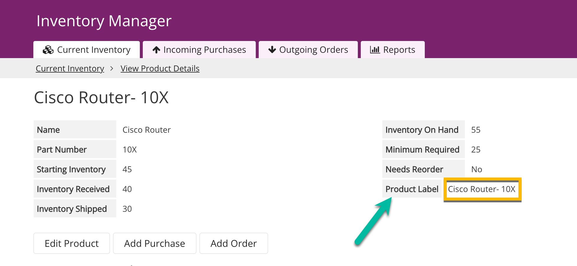Click the bar chart icon on Reports
This screenshot has height=266, width=577.
pyautogui.click(x=375, y=50)
